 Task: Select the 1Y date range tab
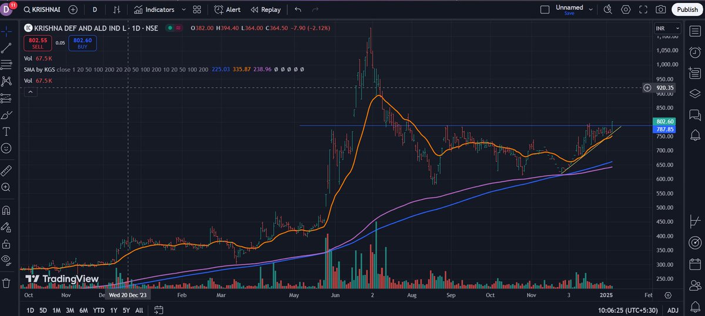113,310
